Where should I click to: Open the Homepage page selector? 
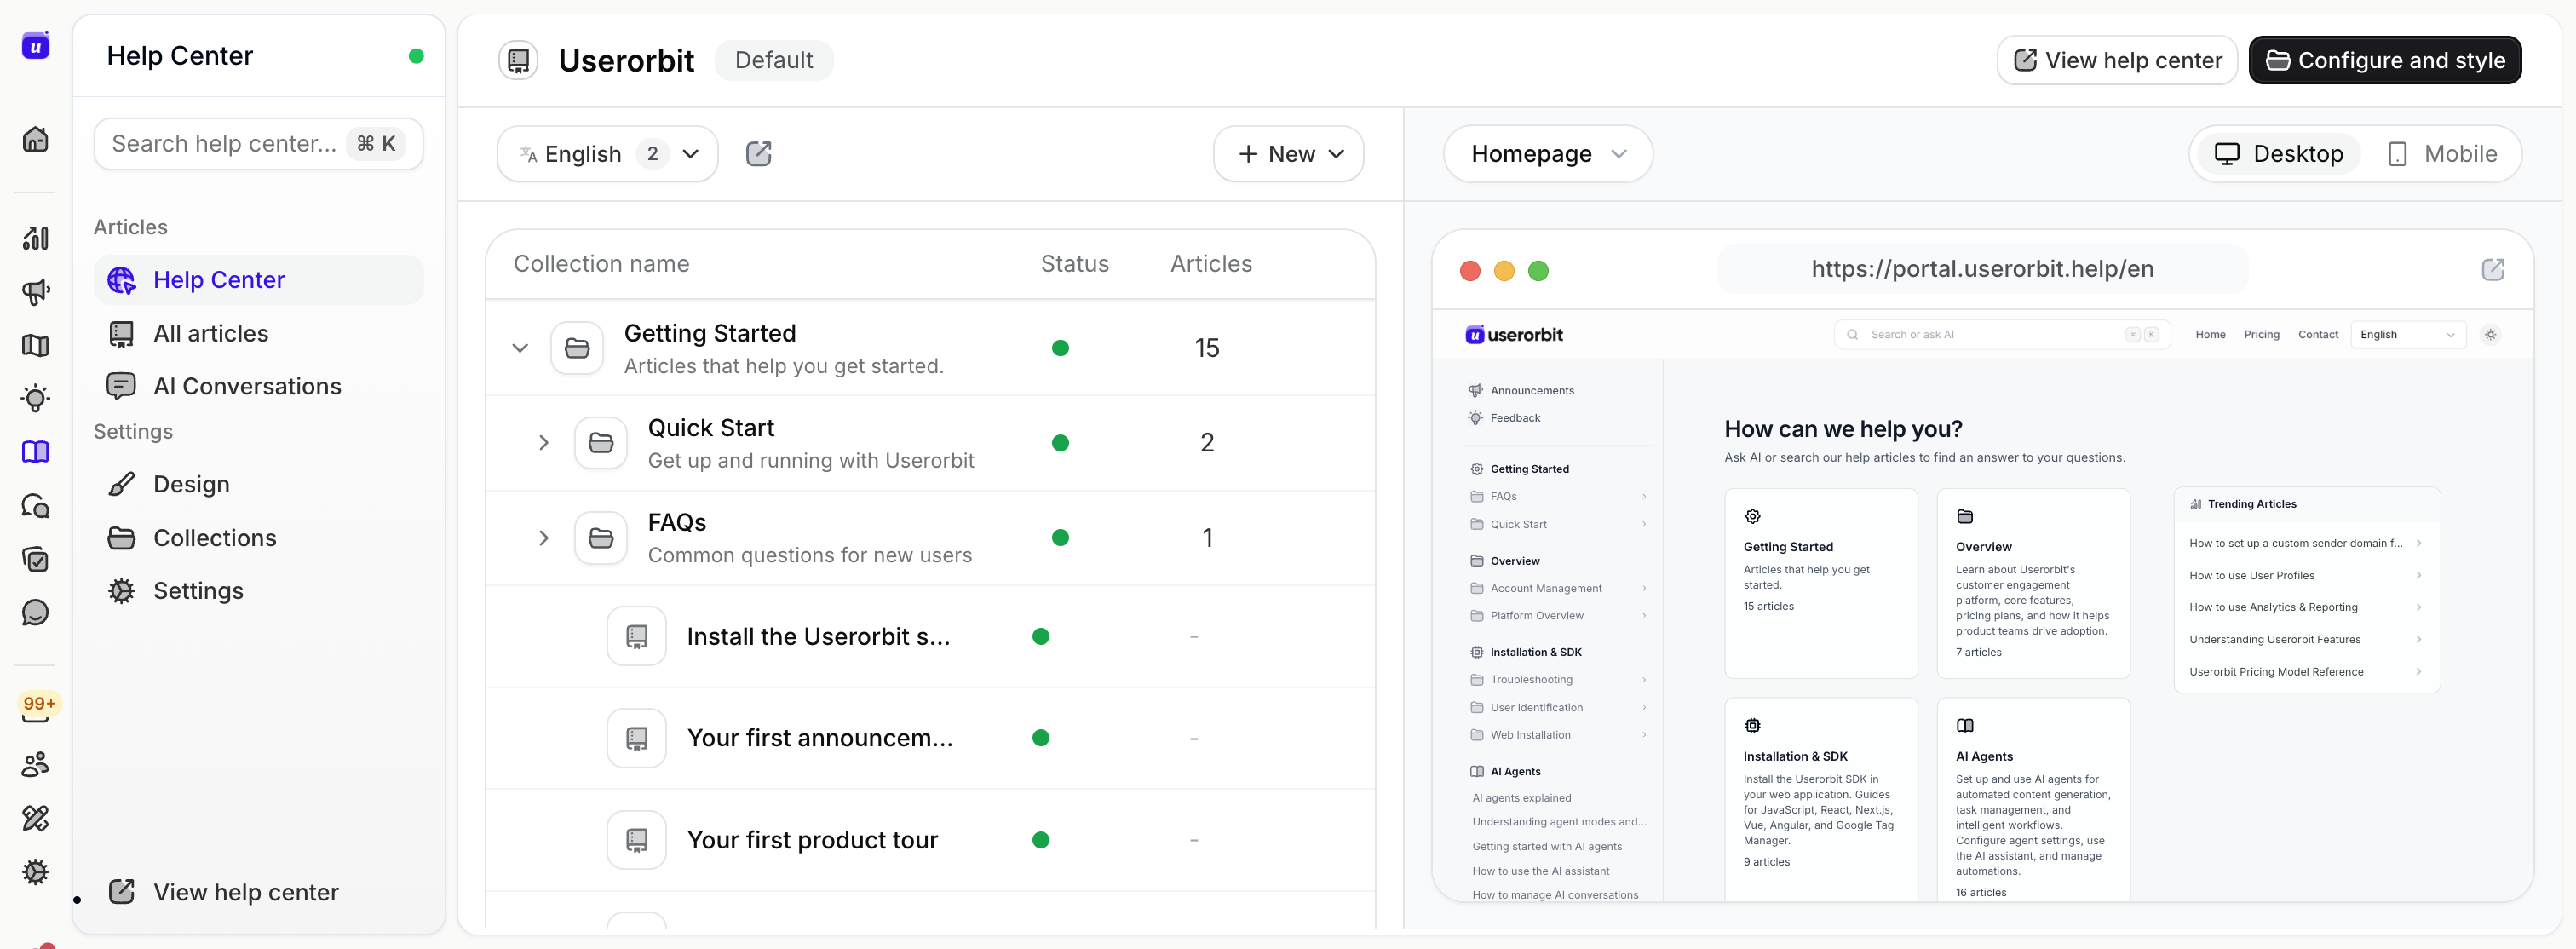pyautogui.click(x=1548, y=154)
